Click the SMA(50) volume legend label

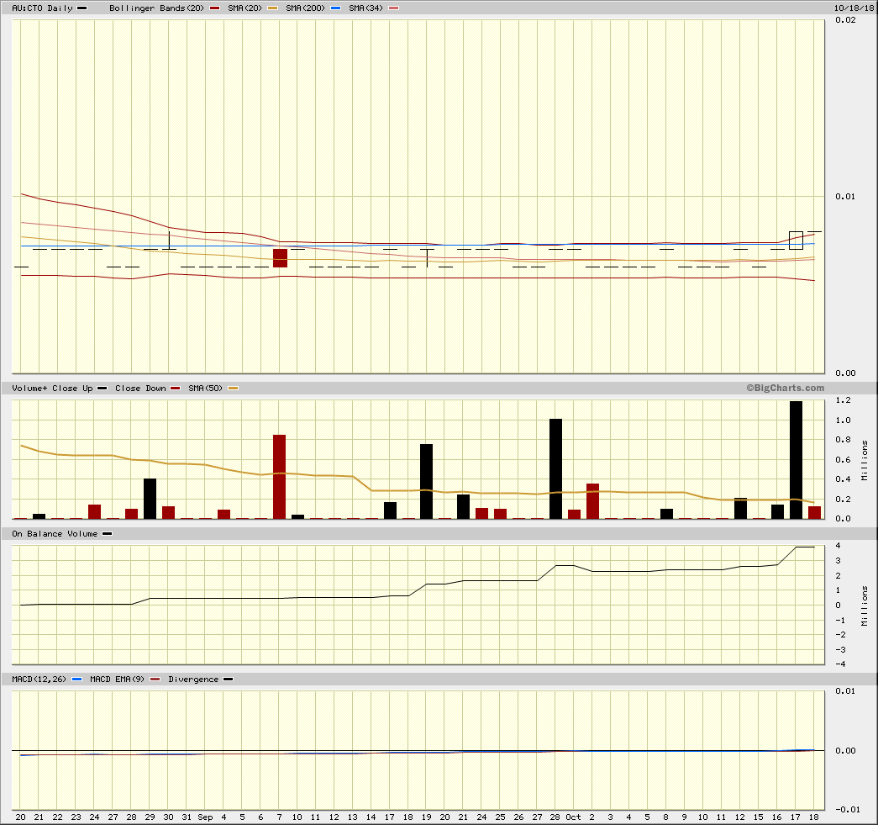coord(206,389)
